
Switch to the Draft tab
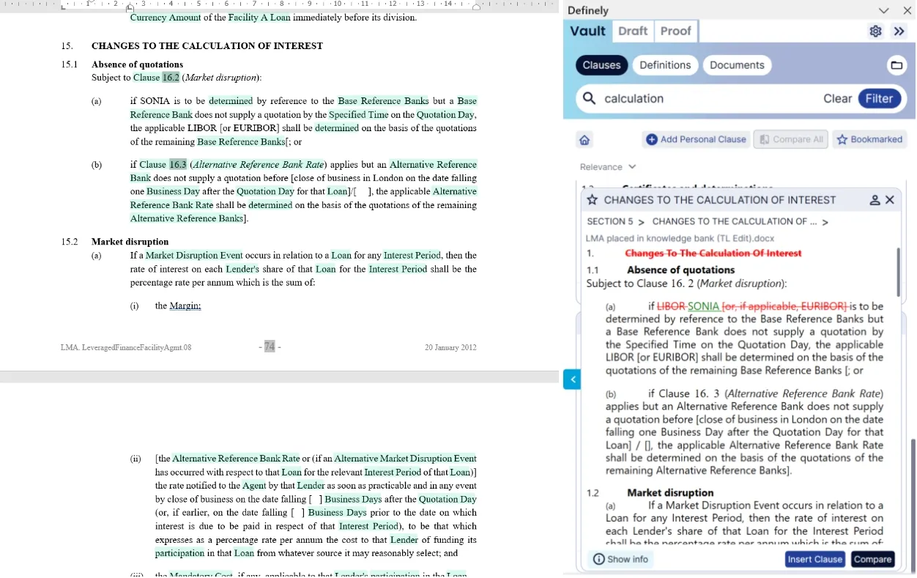[x=632, y=31]
